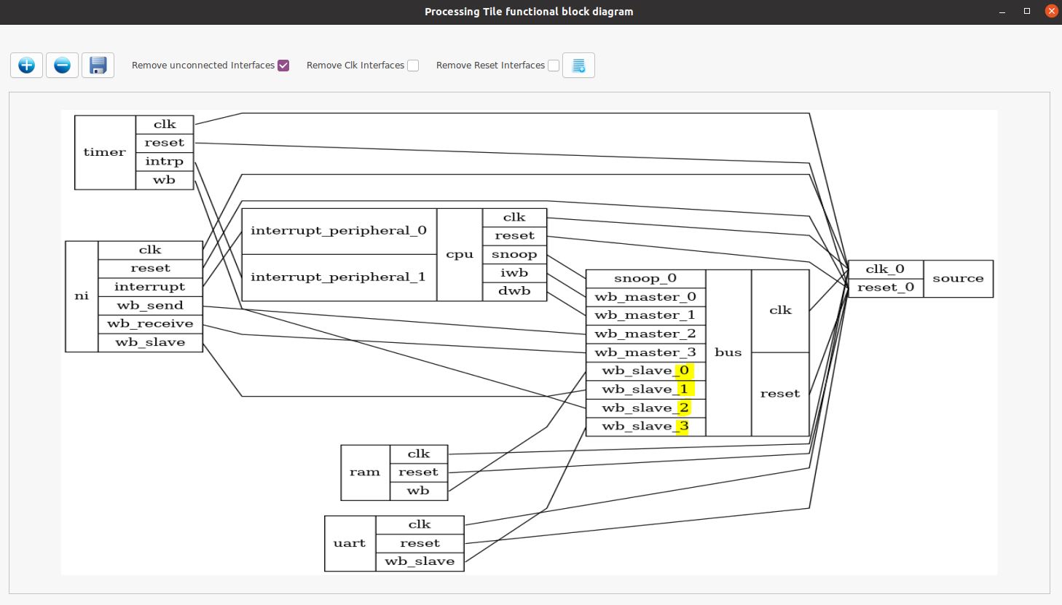The image size is (1062, 605).
Task: Click 'interrupt_peripheral_0' in the cpu block
Action: (339, 231)
